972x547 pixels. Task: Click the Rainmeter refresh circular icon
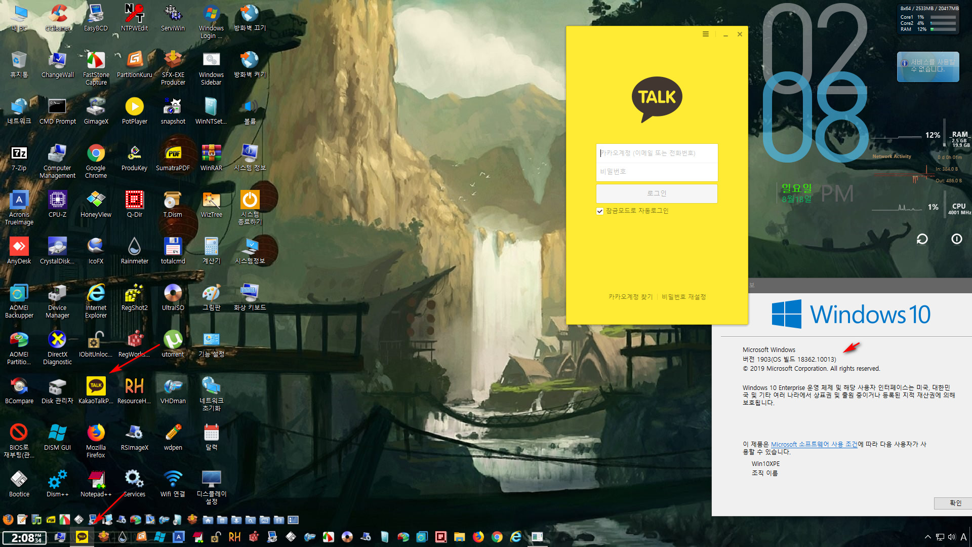pyautogui.click(x=922, y=239)
